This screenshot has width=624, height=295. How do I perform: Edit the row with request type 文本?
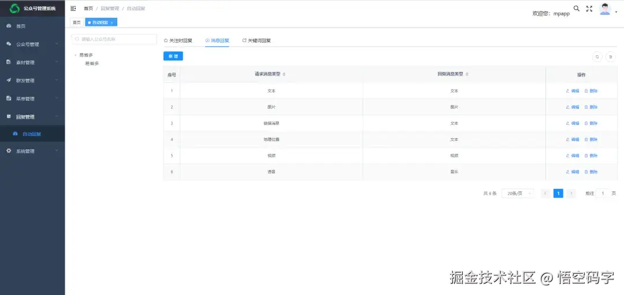(572, 91)
